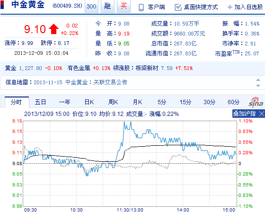Click the plus icon beside 加入自选股
Screen dimensions: 265x212
(230, 7)
